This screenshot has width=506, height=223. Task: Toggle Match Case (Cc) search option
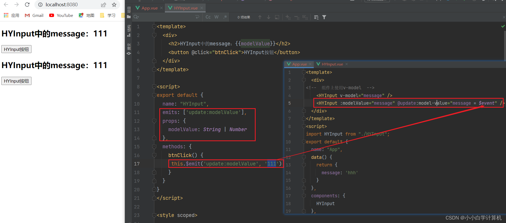[208, 17]
